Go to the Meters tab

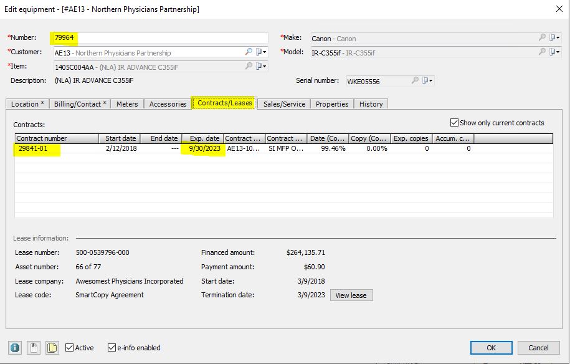point(127,104)
